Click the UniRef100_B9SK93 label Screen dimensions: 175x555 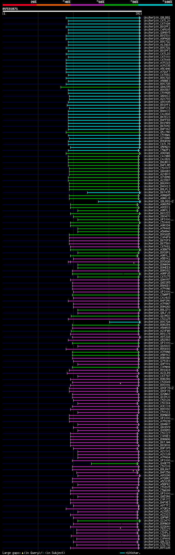click(157, 349)
